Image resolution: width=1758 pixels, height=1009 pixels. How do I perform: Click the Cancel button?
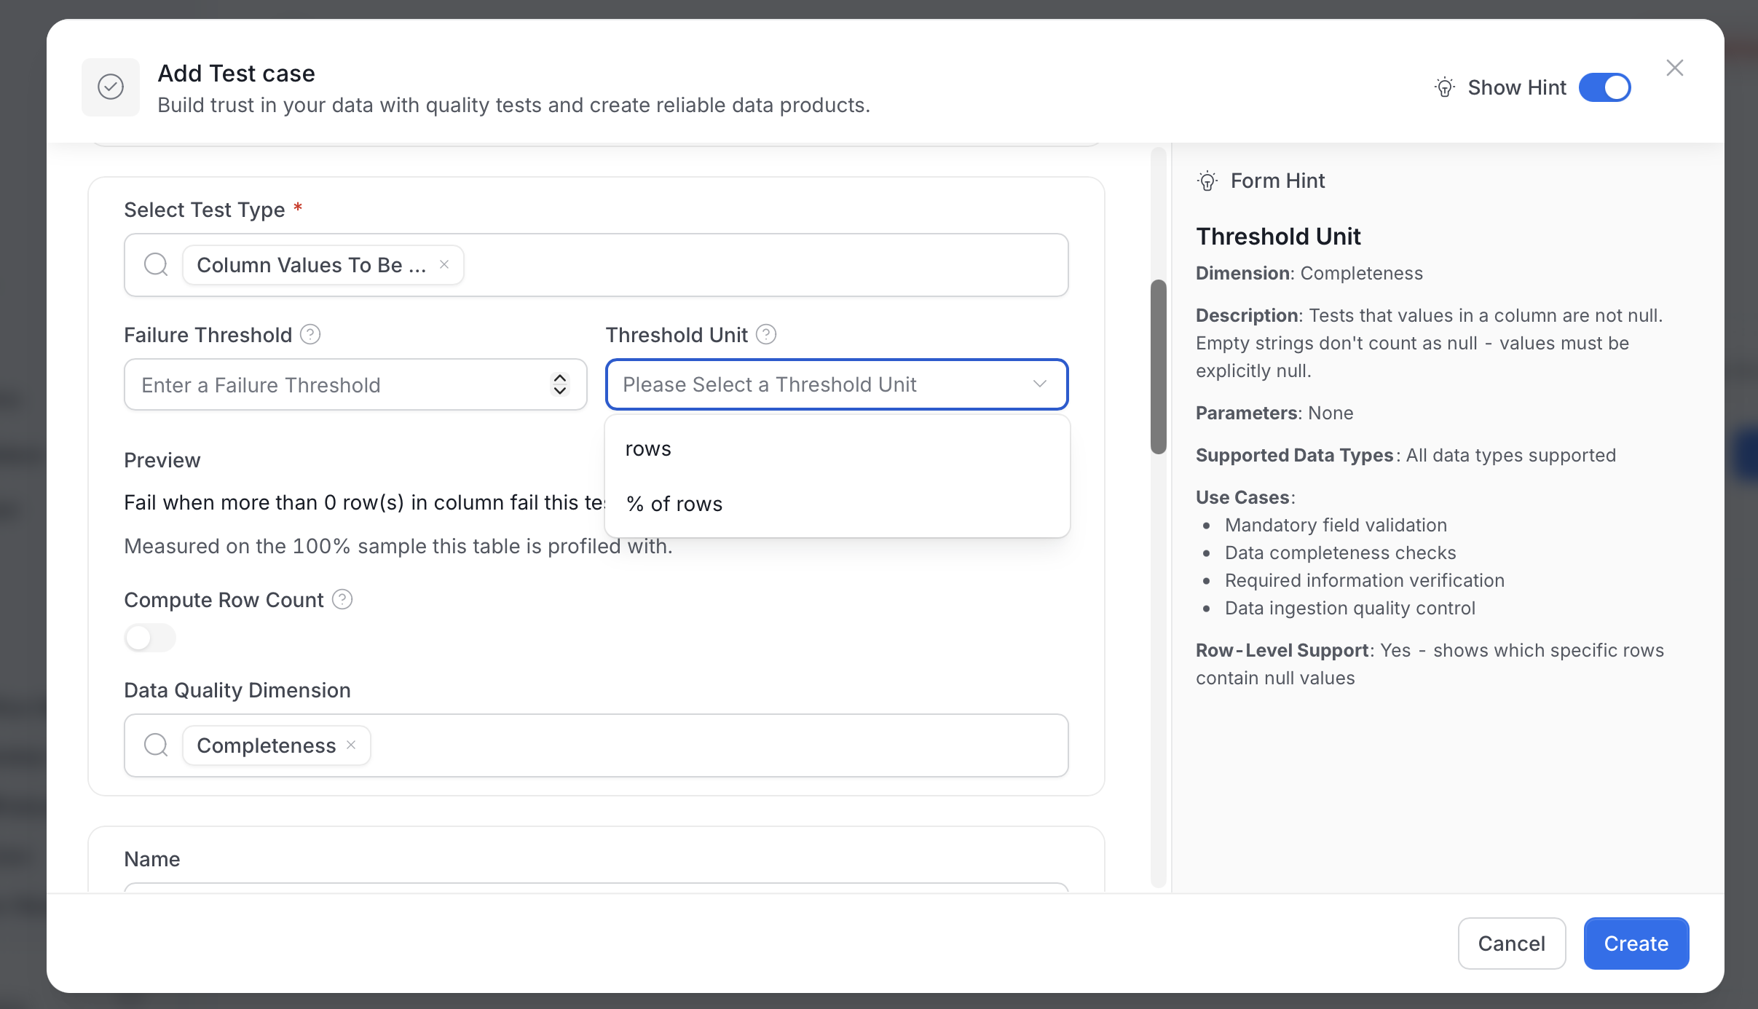(1512, 943)
